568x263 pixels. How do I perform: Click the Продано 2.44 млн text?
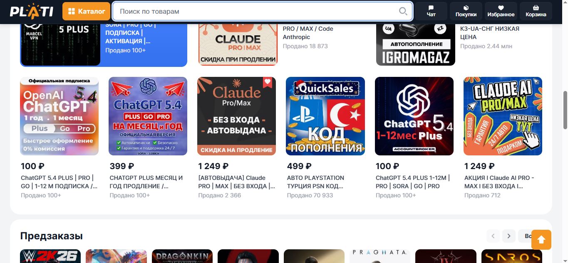pos(487,46)
